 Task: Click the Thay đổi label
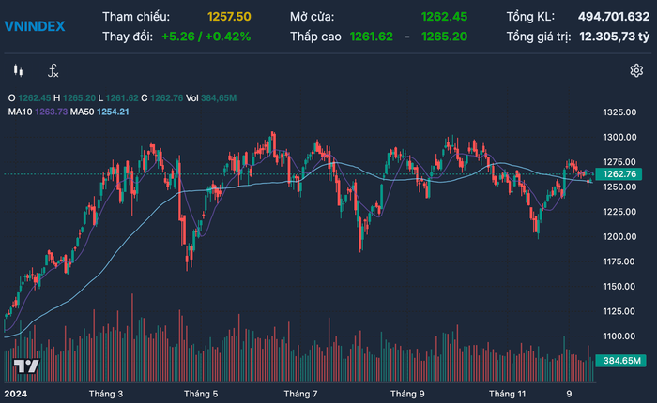(128, 37)
